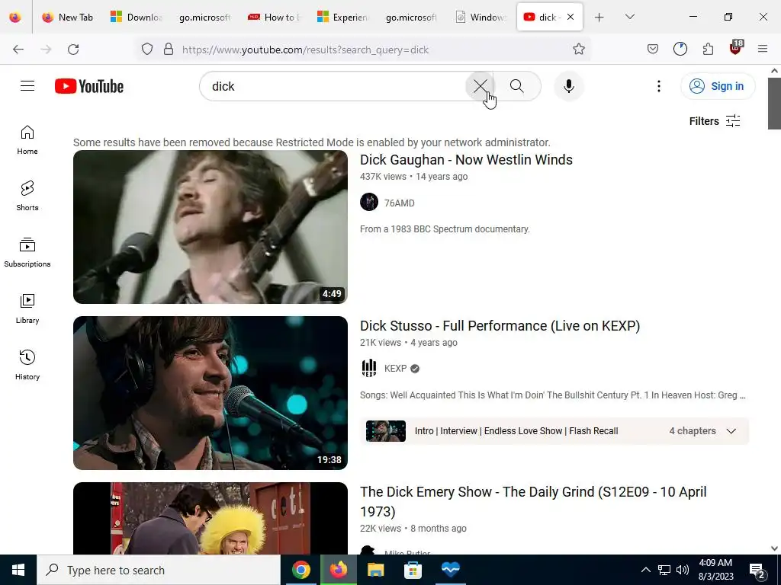The height and width of the screenshot is (585, 781).
Task: Open Windows Start menu
Action: tap(18, 570)
